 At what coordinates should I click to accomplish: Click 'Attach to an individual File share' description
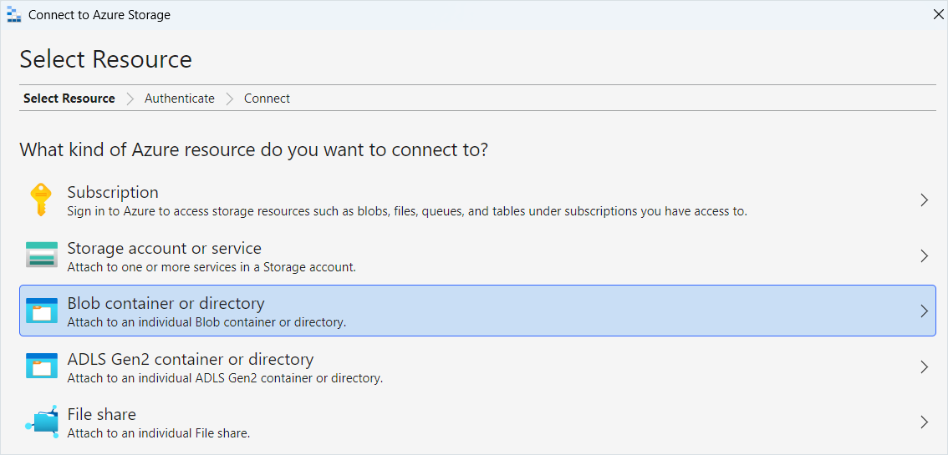(x=158, y=433)
